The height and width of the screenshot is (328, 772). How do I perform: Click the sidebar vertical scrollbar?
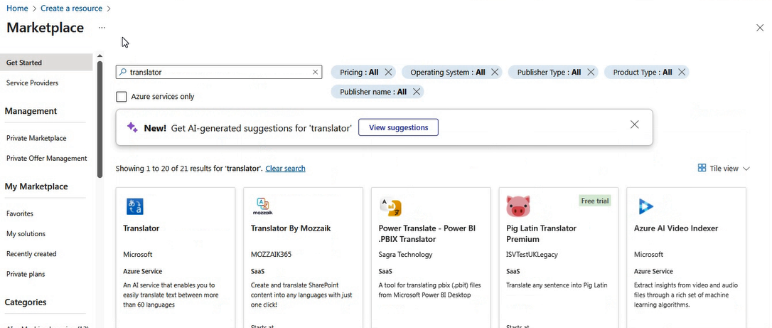(x=100, y=120)
